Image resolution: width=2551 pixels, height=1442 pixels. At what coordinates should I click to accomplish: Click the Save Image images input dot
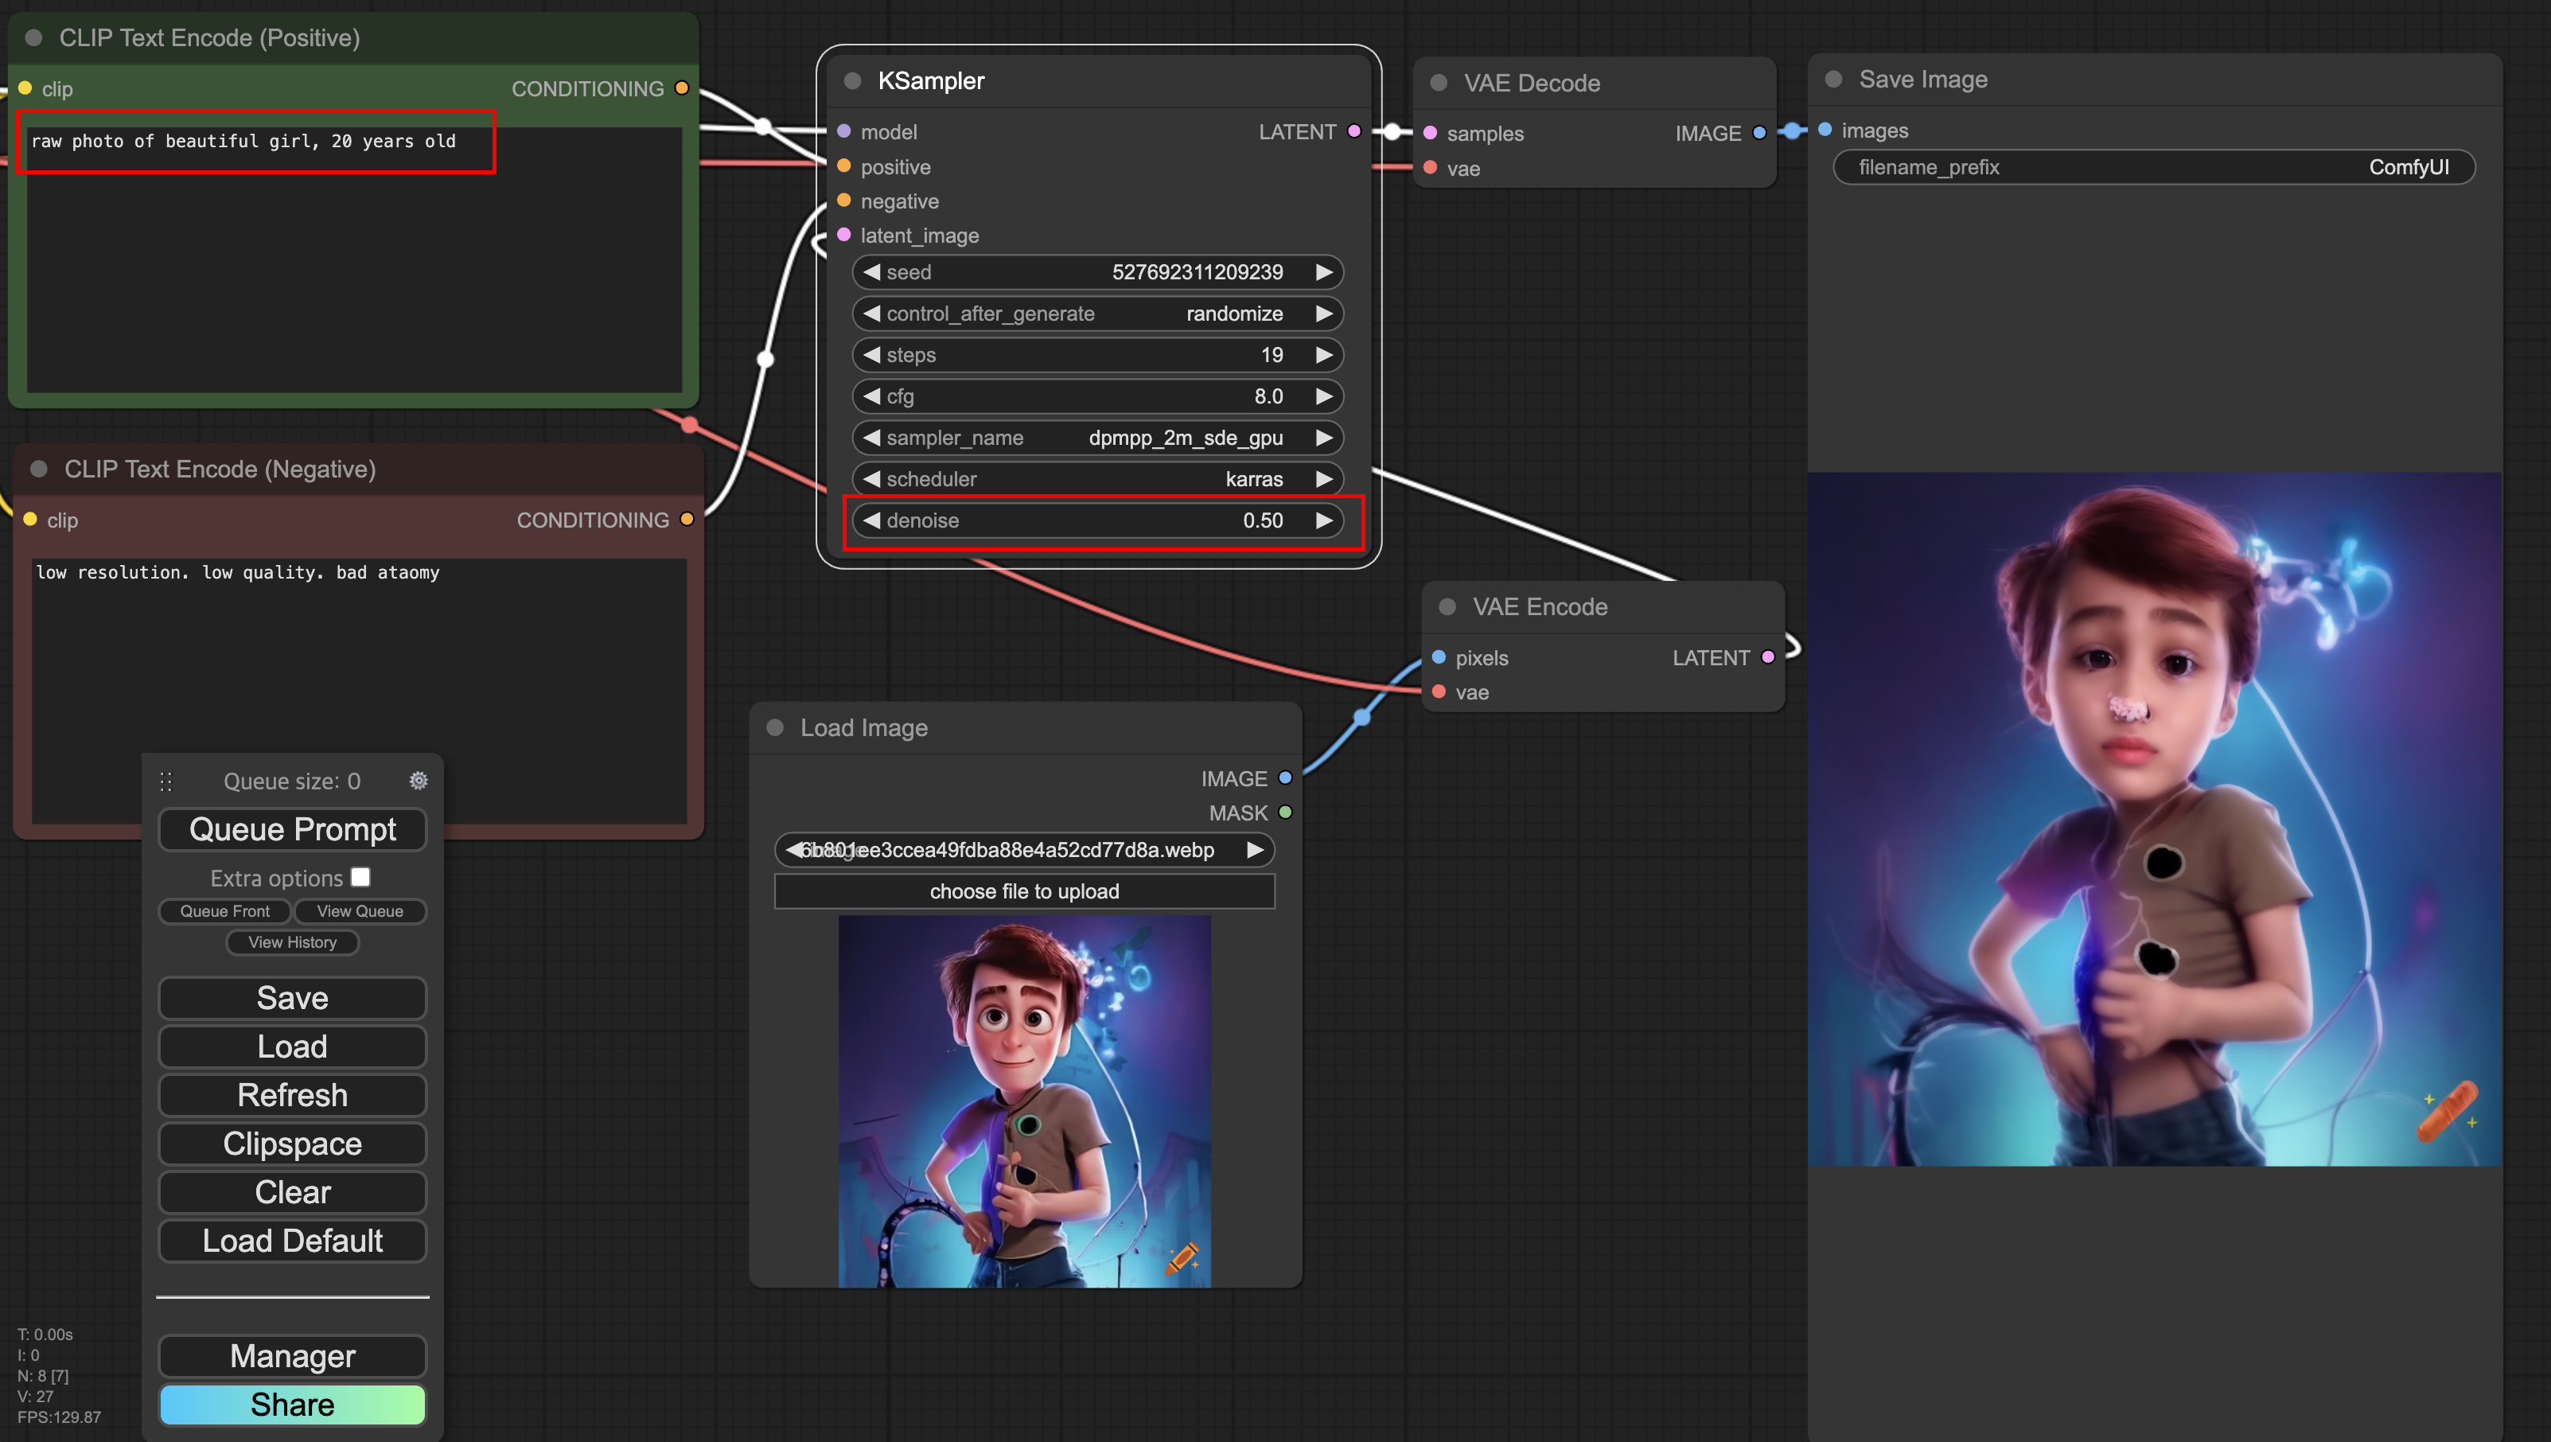(x=1824, y=130)
